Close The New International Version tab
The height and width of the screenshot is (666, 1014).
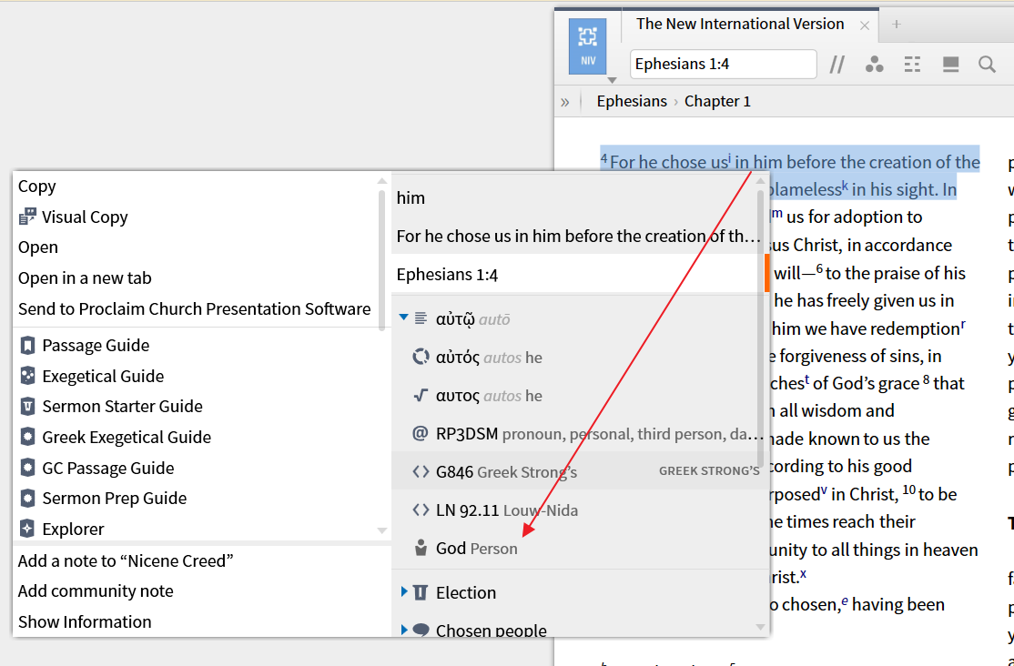tap(865, 25)
